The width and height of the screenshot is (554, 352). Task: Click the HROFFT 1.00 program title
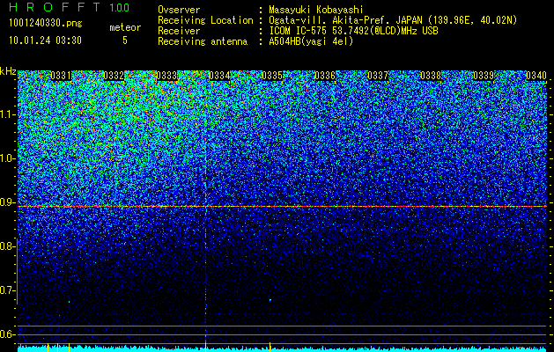69,7
